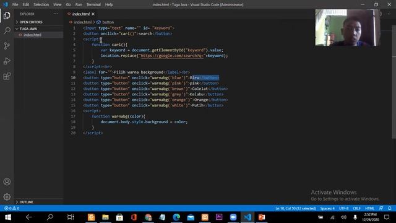Open the Accounts menu icon

7,181
